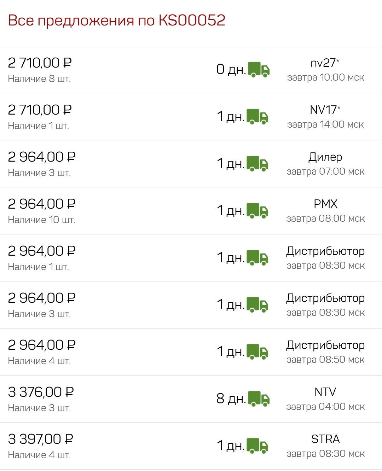Screen dimensions: 382x471
Task: Click the truck icon in the NTV row
Action: pos(259,399)
